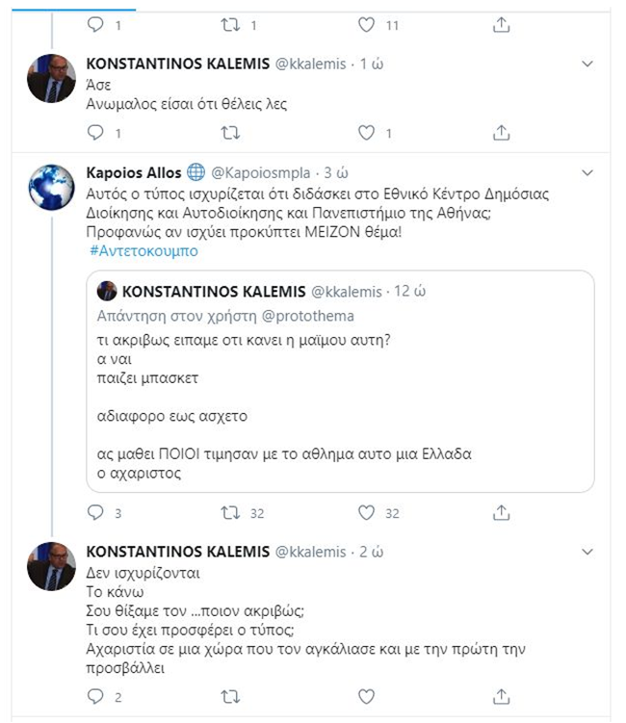Like the Kapoios Allos tweet with 32 likes

click(x=366, y=513)
